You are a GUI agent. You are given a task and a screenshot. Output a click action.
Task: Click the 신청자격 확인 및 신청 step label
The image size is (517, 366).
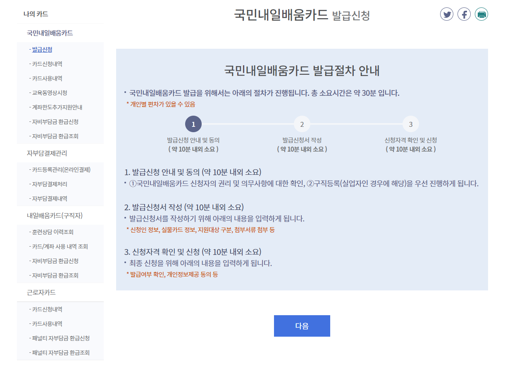coord(411,140)
